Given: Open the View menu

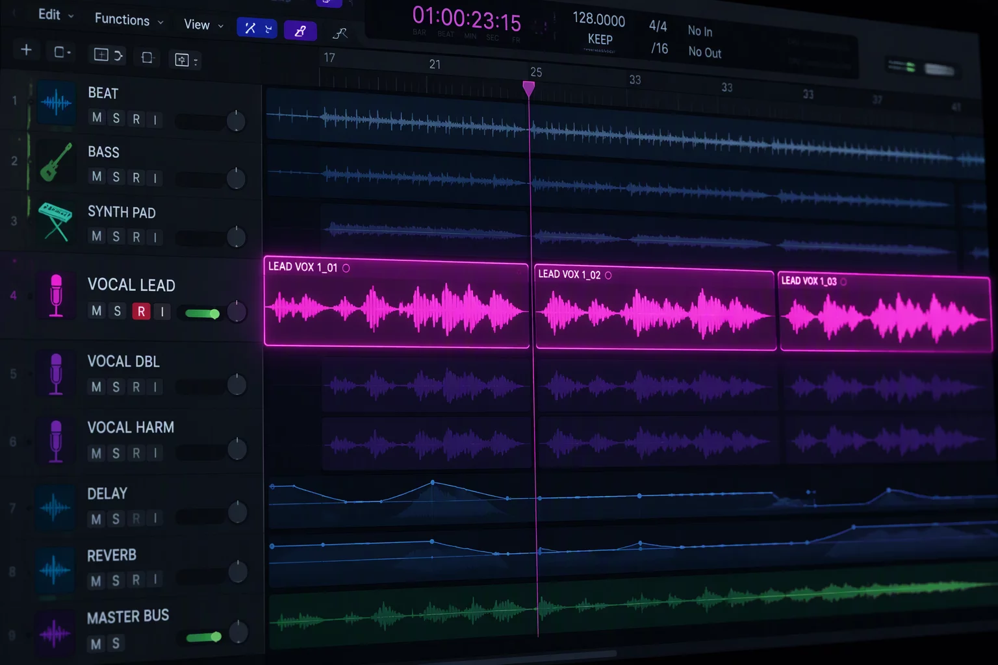Looking at the screenshot, I should coord(197,25).
